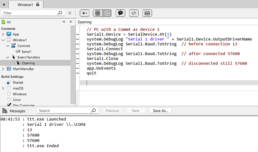Navigate forward with right arrow
Screen dimensions: 258x152
coord(71,22)
